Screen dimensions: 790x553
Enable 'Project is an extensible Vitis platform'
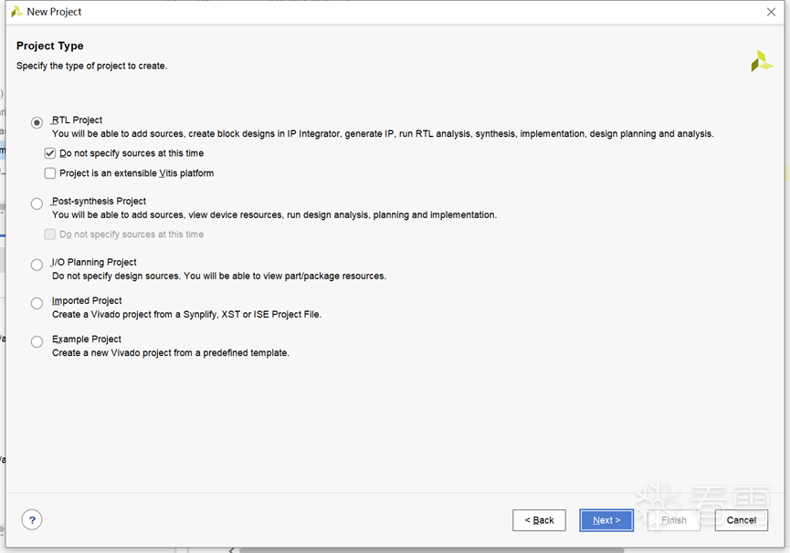pyautogui.click(x=50, y=173)
